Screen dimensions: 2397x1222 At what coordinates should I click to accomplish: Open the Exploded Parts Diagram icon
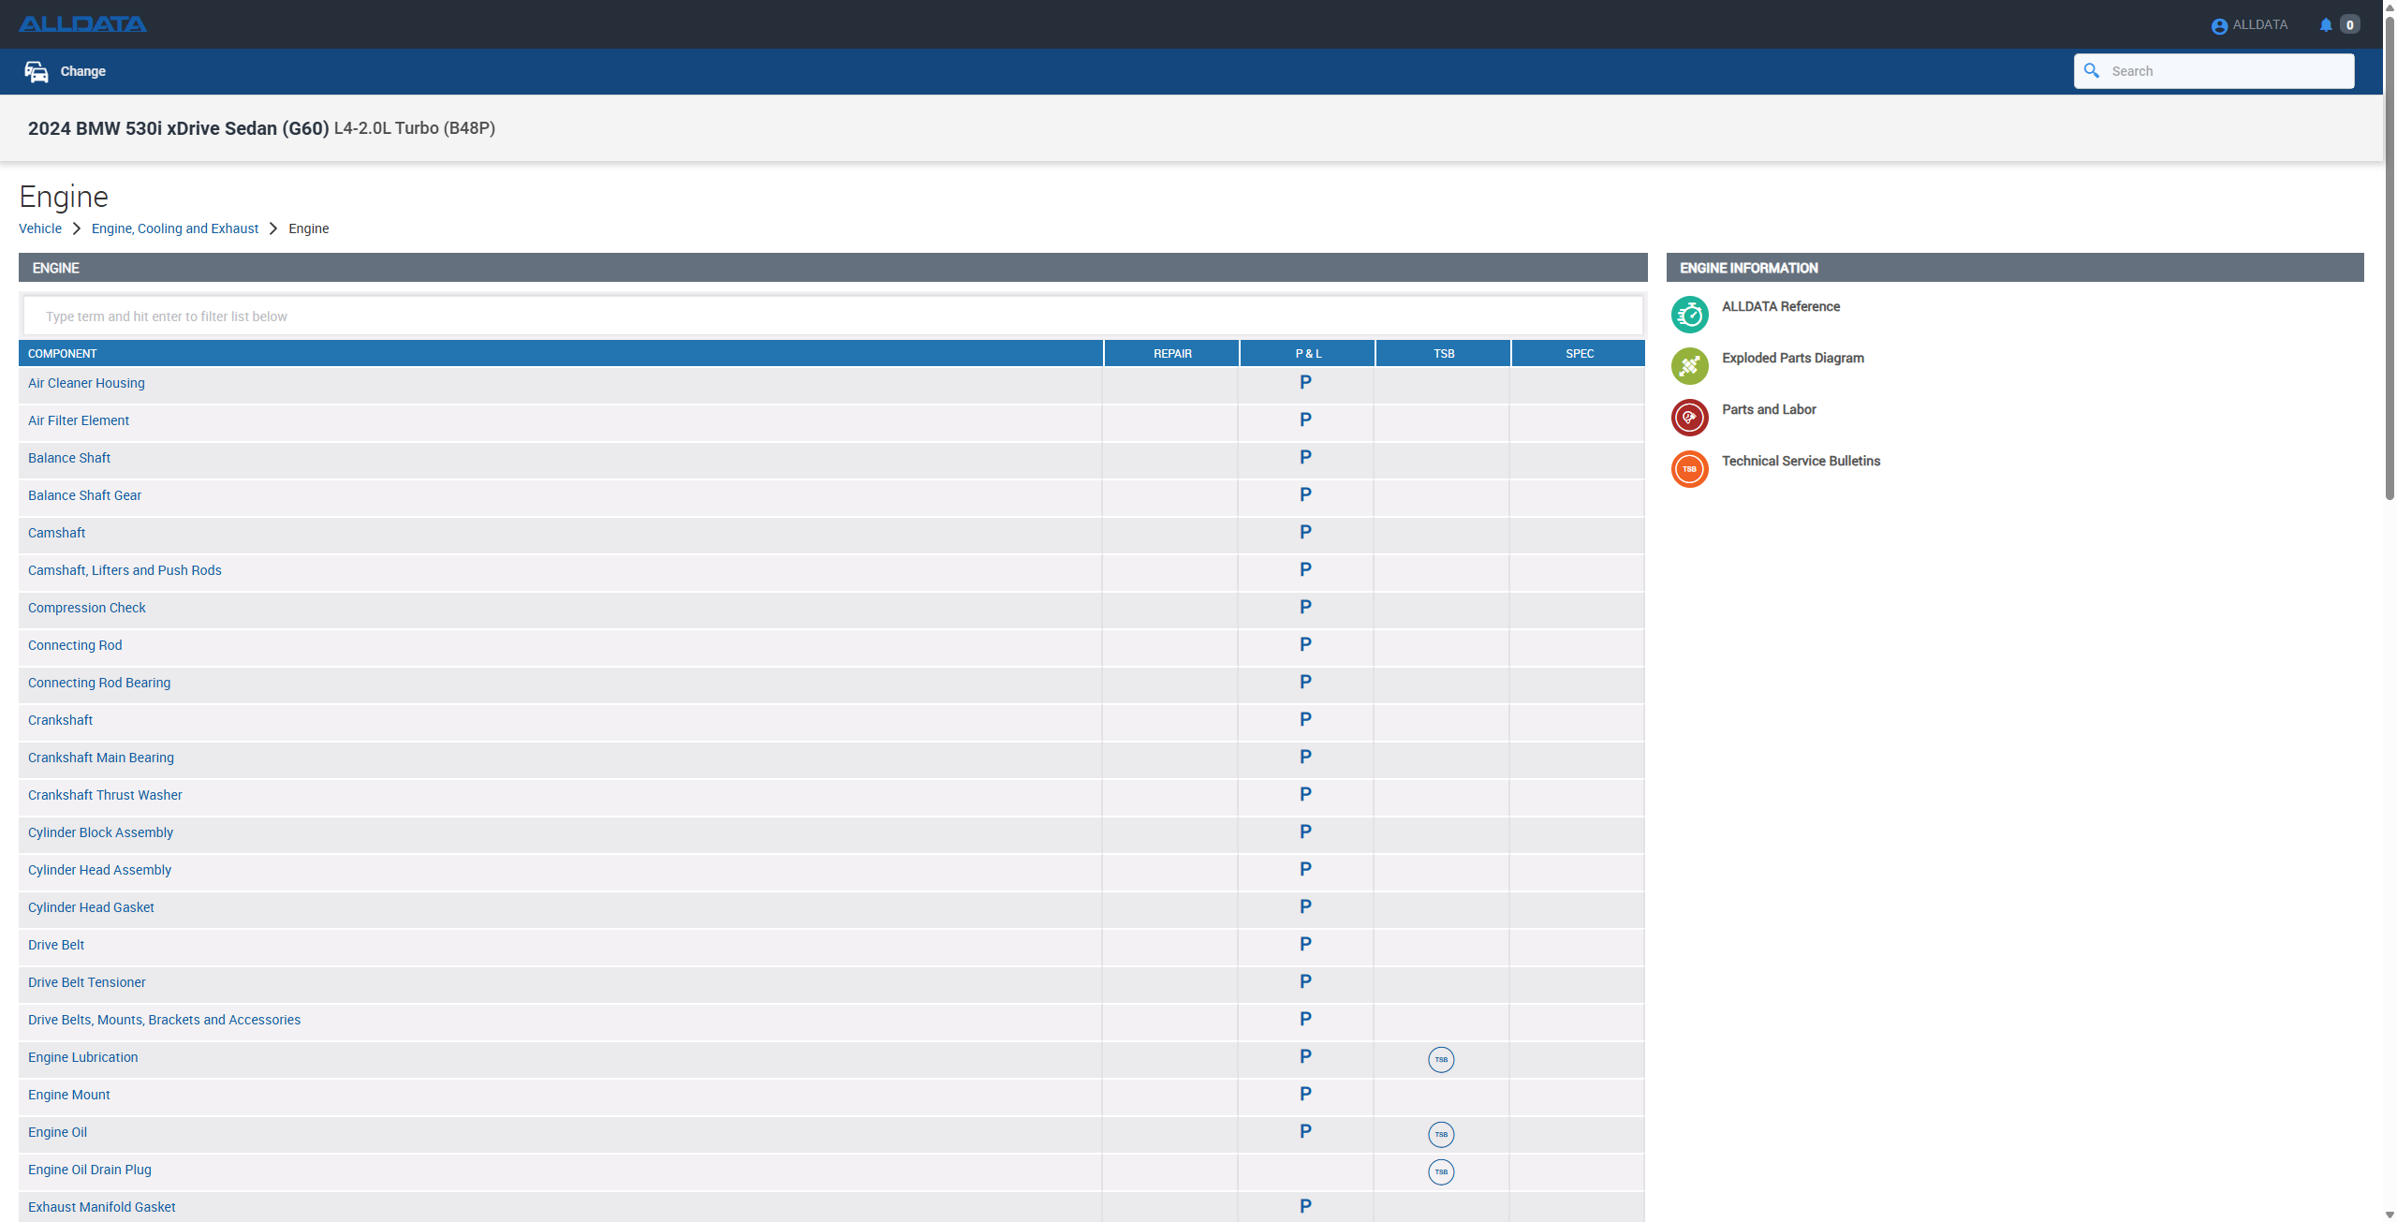click(x=1689, y=366)
